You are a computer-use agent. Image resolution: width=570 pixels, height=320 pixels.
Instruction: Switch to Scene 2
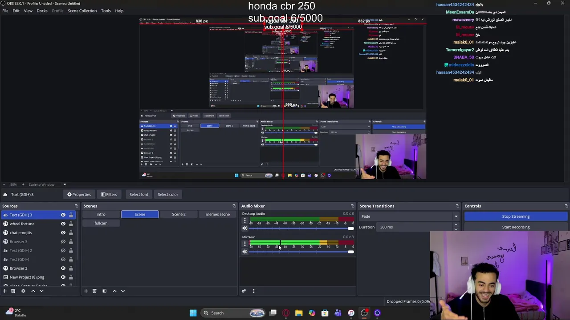pos(179,214)
